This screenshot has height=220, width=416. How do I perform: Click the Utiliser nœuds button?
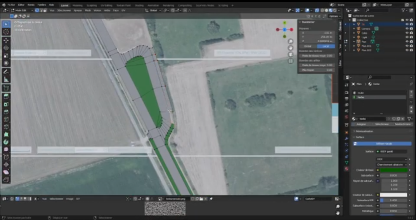point(382,144)
